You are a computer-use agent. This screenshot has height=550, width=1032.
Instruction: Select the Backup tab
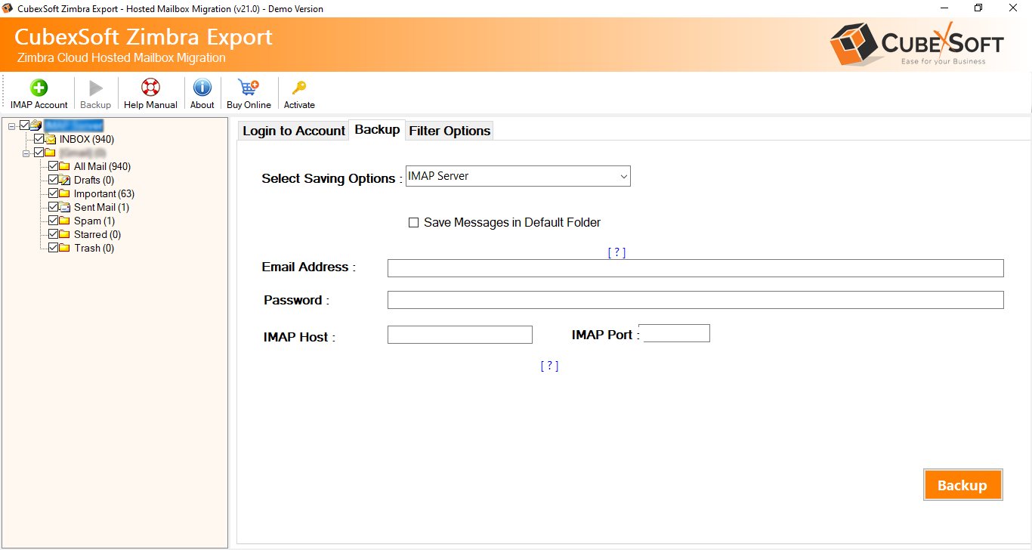coord(377,129)
